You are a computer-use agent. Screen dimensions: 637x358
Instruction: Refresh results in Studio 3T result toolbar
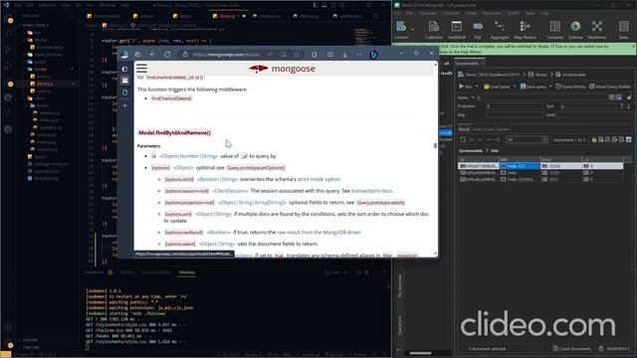pyautogui.click(x=463, y=139)
